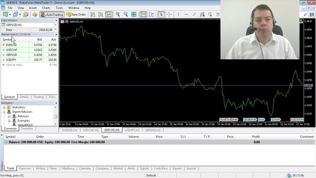Open the History tab in Toolbox
Image resolution: width=316 pixels, height=178 pixels.
point(40,168)
